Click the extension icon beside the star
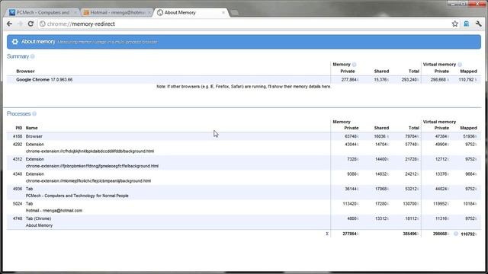This screenshot has width=488, height=274. 466,24
